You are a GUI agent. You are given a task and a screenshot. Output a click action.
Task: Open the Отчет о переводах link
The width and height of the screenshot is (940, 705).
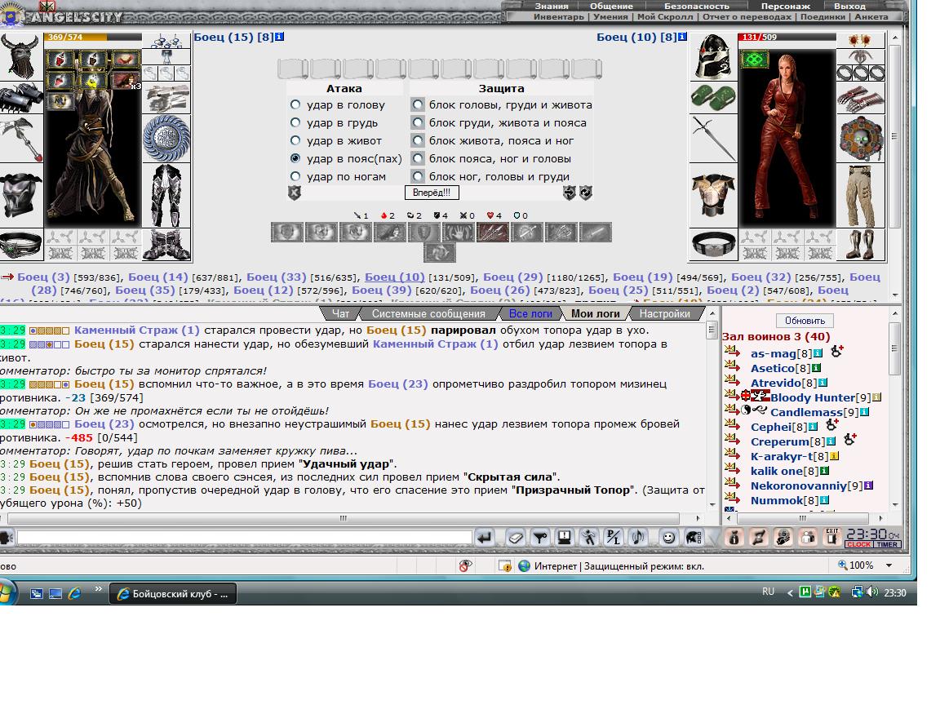747,17
